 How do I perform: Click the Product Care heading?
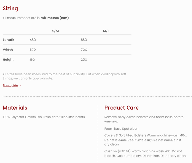tap(121, 108)
